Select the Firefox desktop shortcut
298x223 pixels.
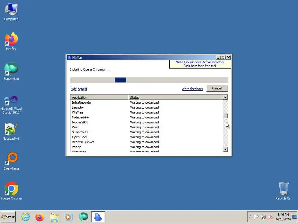point(11,41)
